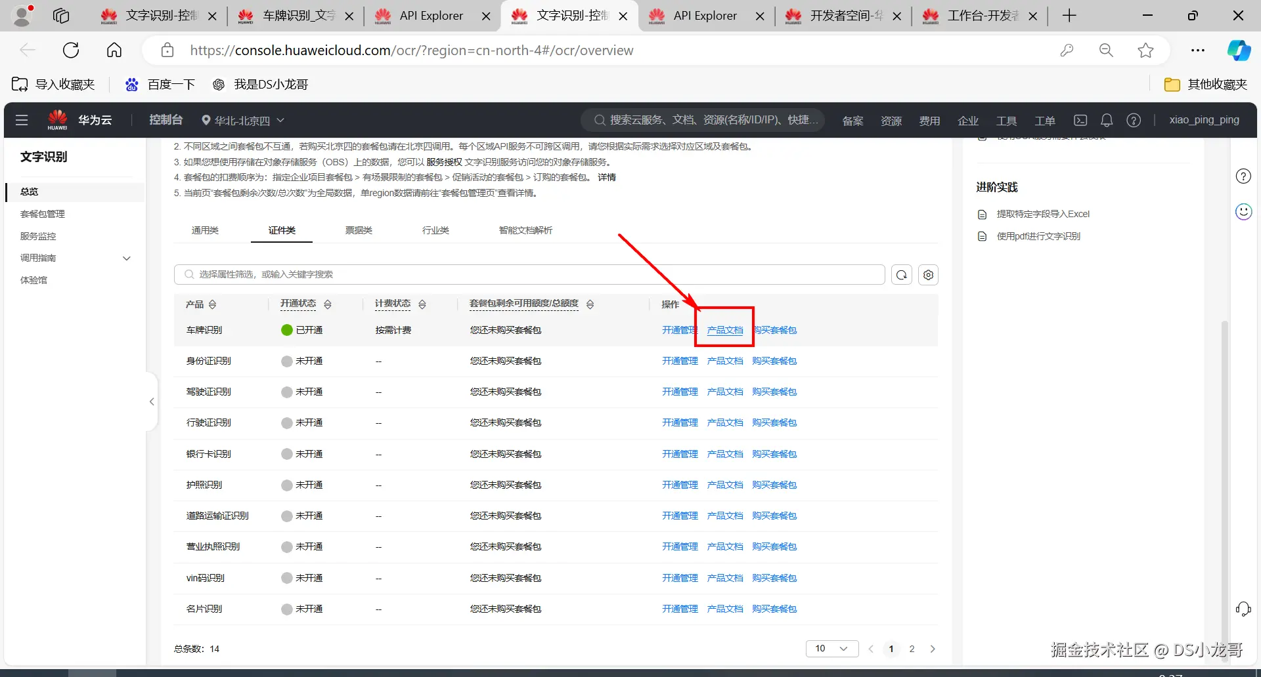Open the browser profile avatar
Image resolution: width=1261 pixels, height=677 pixels.
tap(22, 16)
